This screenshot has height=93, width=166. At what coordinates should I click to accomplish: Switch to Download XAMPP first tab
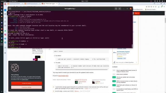[x=14, y=4]
